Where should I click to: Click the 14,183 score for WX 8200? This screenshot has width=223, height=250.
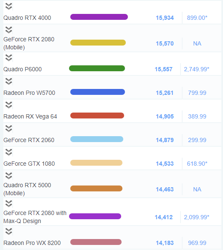(x=165, y=243)
